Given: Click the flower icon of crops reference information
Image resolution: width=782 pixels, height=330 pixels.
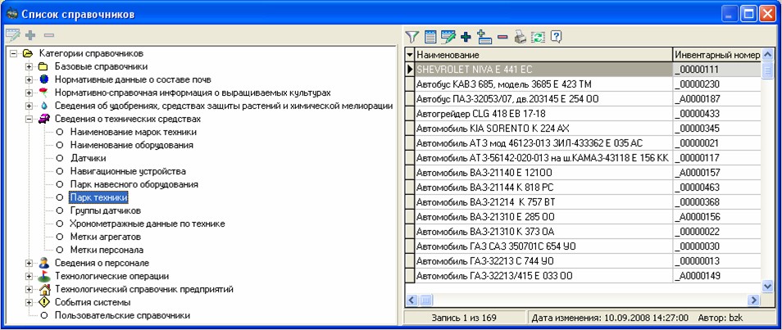Looking at the screenshot, I should [x=44, y=93].
